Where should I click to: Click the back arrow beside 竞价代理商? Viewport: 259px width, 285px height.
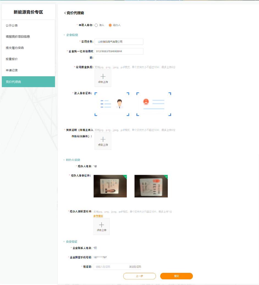(x=65, y=13)
